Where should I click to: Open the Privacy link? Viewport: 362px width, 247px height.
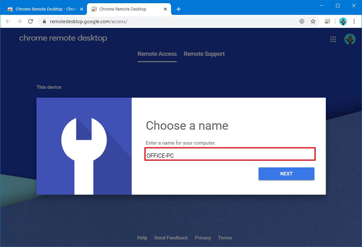click(x=203, y=237)
